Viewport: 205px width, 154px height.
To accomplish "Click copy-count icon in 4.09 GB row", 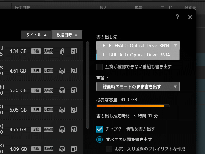I will (62, 149).
